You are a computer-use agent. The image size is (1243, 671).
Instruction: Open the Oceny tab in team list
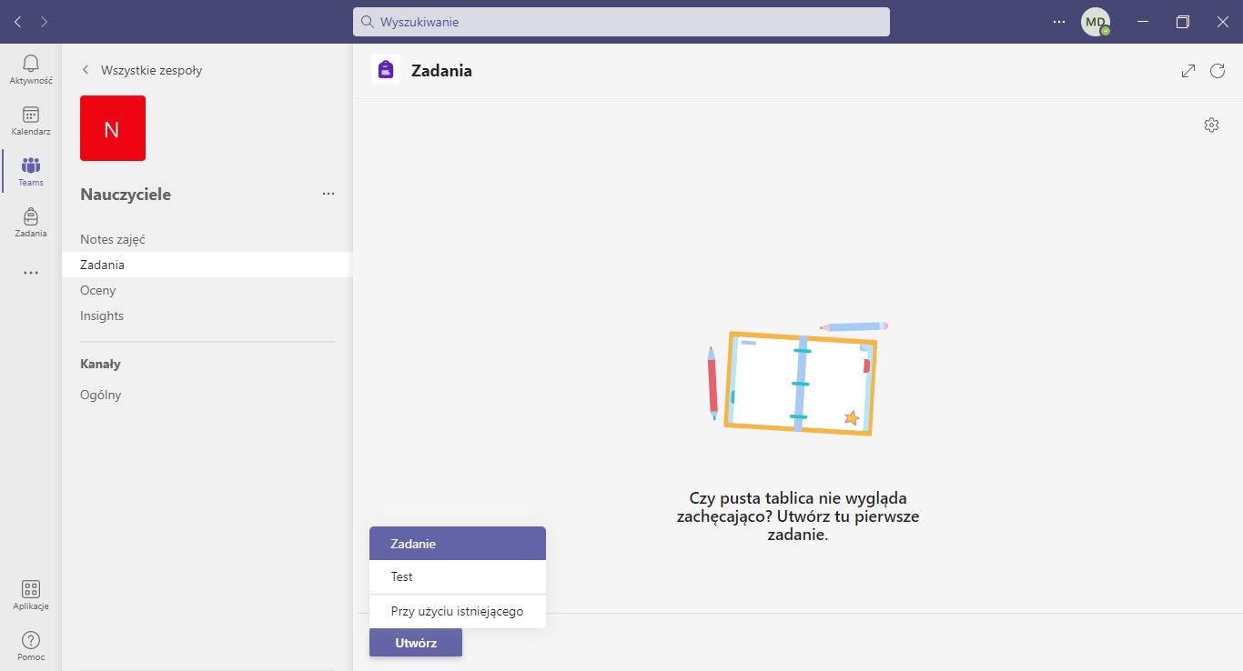(x=98, y=291)
